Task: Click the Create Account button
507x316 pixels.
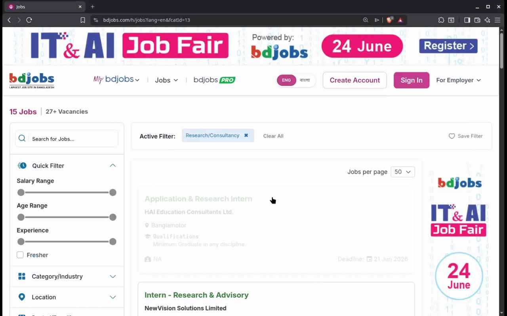Action: (355, 80)
